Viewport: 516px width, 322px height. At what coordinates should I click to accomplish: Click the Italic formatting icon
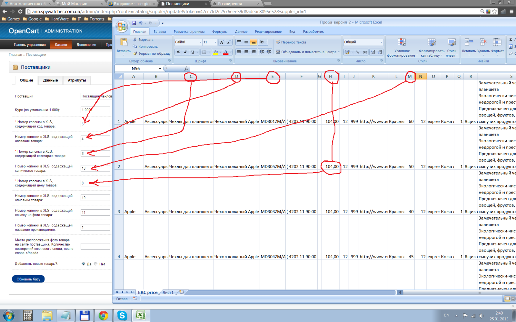(185, 52)
